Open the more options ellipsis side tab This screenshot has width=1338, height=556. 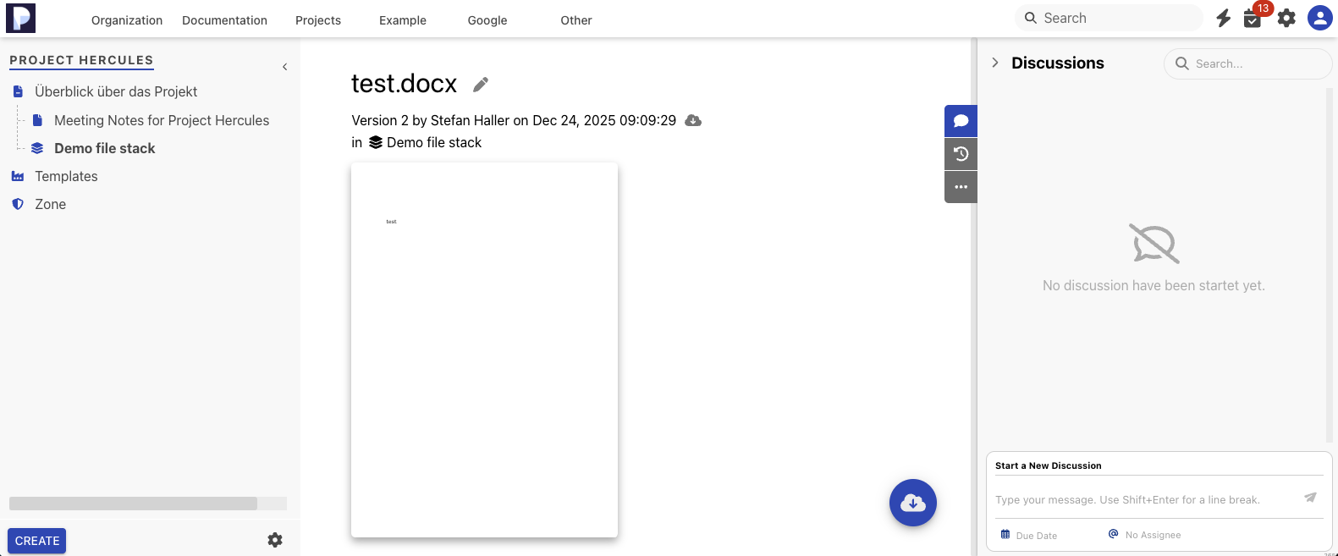(961, 187)
